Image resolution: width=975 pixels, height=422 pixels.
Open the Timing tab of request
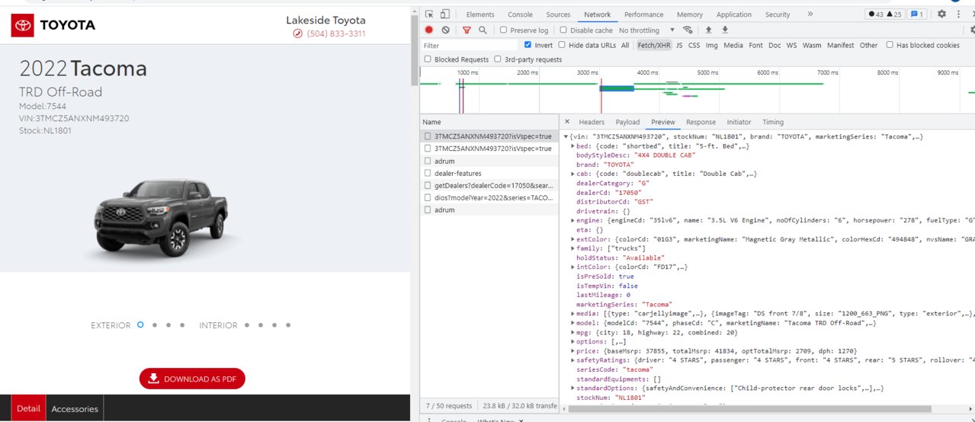pyautogui.click(x=773, y=122)
